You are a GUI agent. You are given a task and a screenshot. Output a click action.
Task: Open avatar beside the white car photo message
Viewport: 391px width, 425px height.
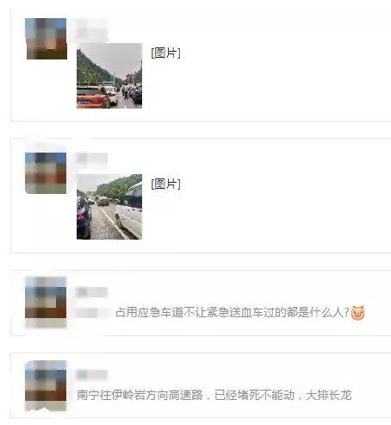click(46, 173)
